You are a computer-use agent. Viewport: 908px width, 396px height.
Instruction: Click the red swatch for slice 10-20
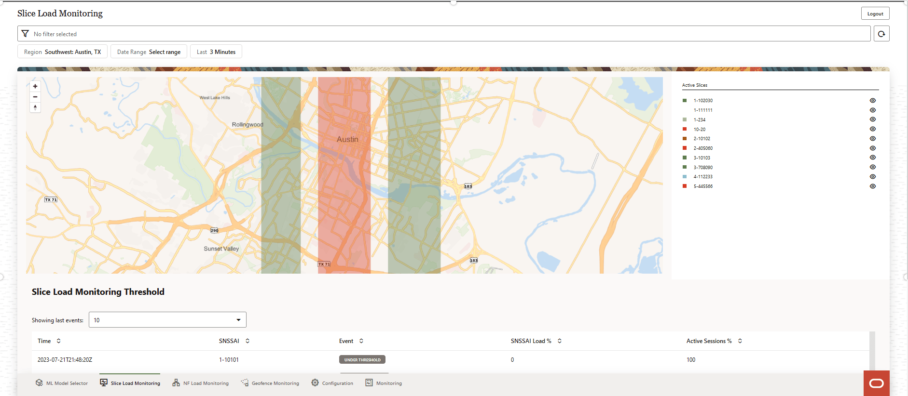[x=685, y=129]
